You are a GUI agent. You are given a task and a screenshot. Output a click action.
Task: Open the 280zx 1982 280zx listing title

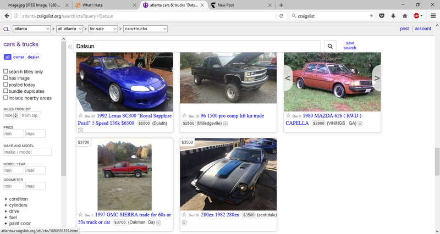pos(220,215)
